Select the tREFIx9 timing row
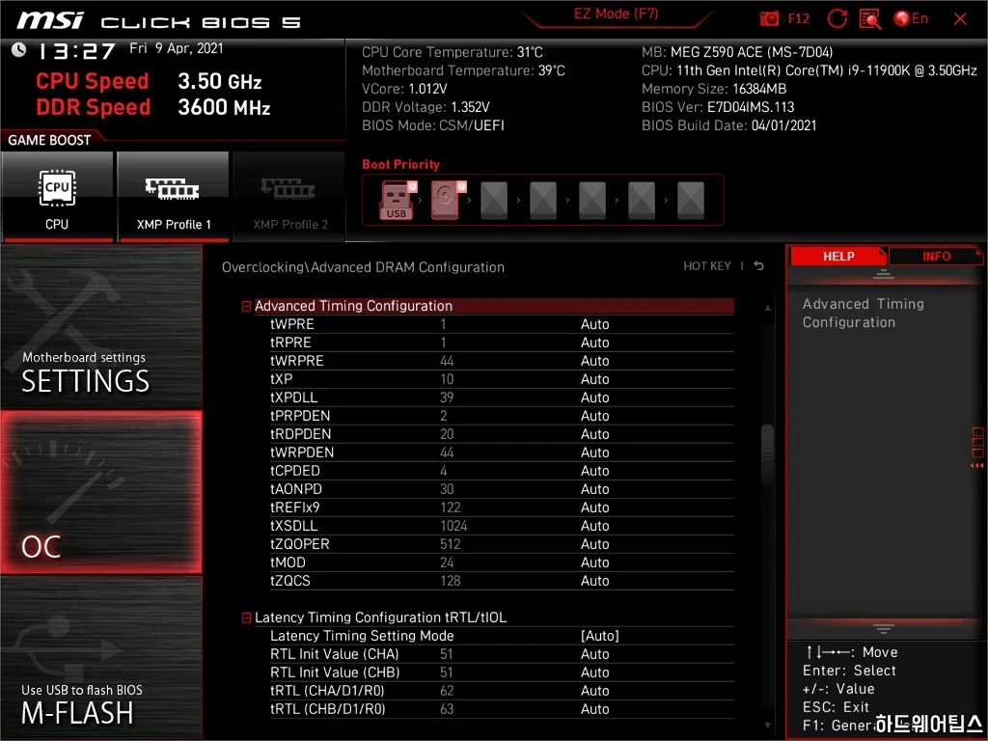 tap(502, 507)
